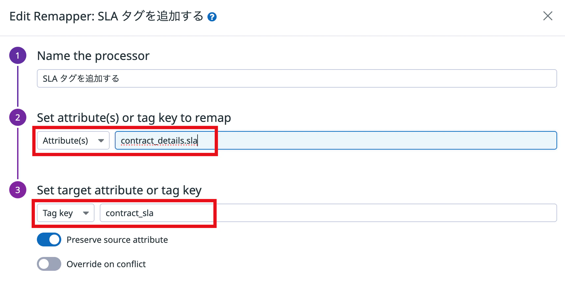The height and width of the screenshot is (282, 565).
Task: Click the Edit Remapper dialog title
Action: pos(106,16)
